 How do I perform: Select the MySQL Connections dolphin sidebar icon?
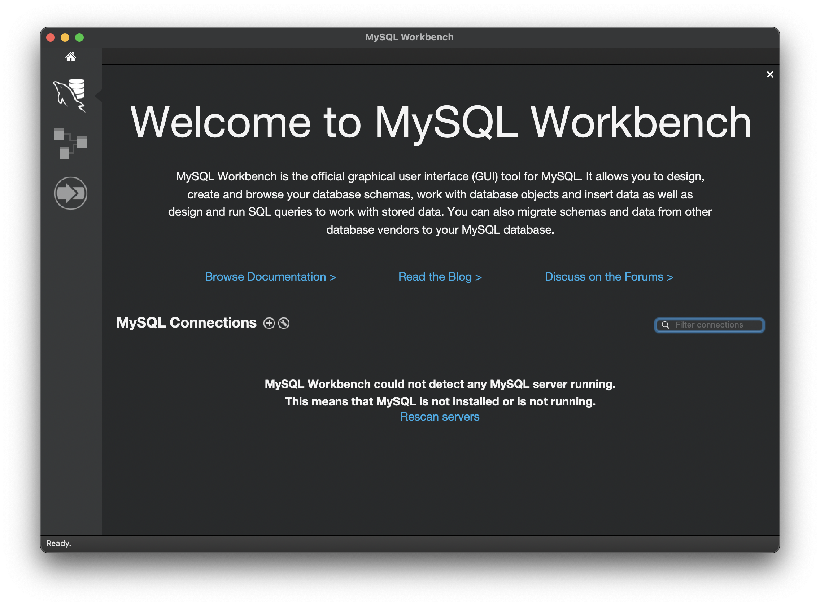pyautogui.click(x=70, y=95)
